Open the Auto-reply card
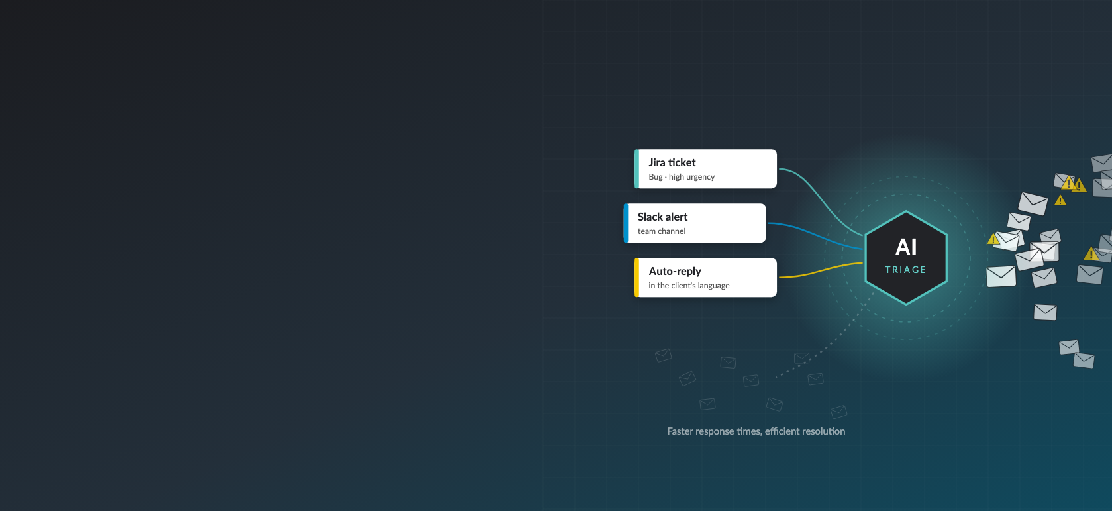This screenshot has height=511, width=1112. pyautogui.click(x=705, y=278)
